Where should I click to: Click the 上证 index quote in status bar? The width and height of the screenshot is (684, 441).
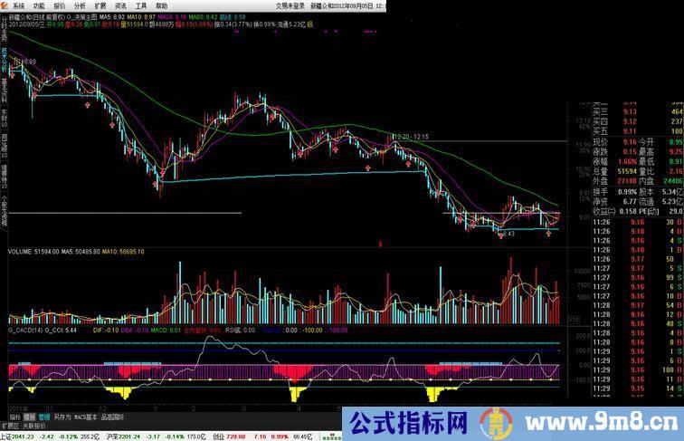click(x=9, y=436)
